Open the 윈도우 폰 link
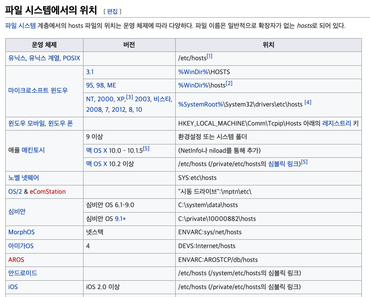370x297 pixels. pyautogui.click(x=61, y=123)
